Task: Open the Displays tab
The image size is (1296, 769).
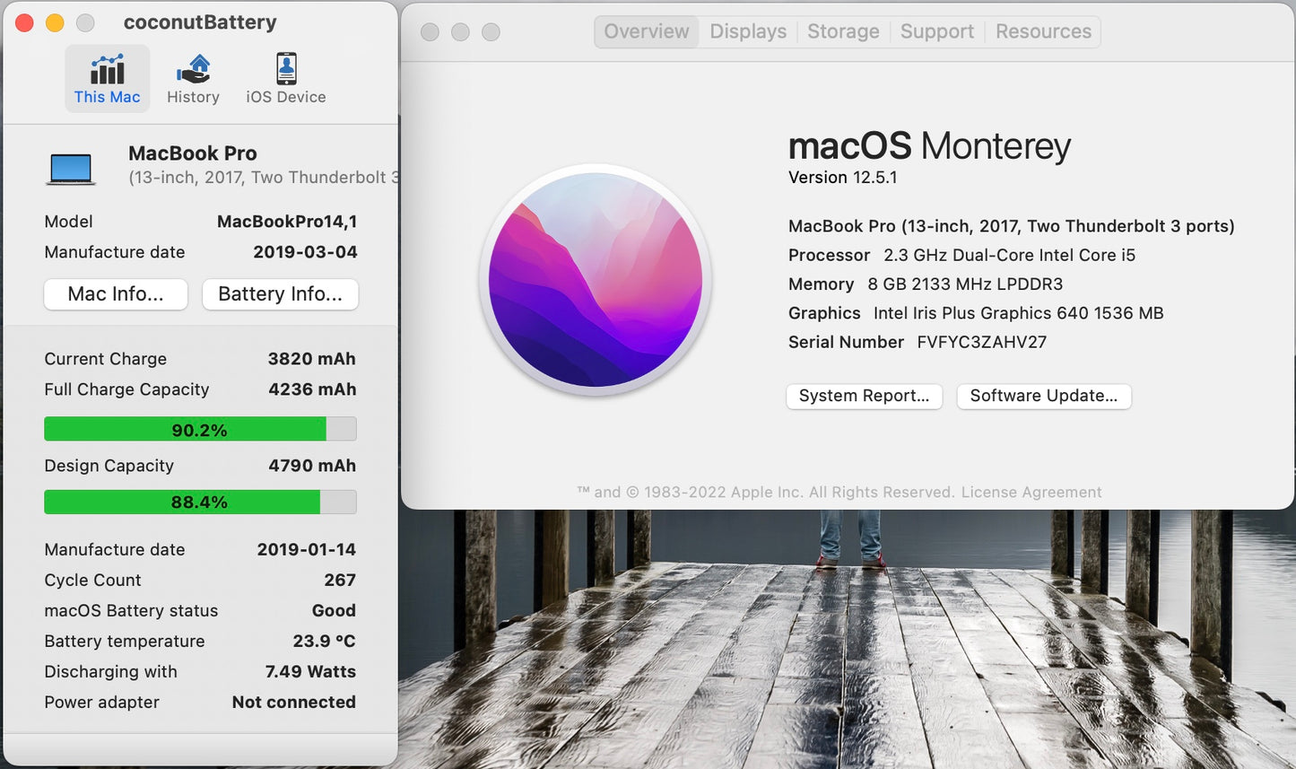Action: point(747,31)
